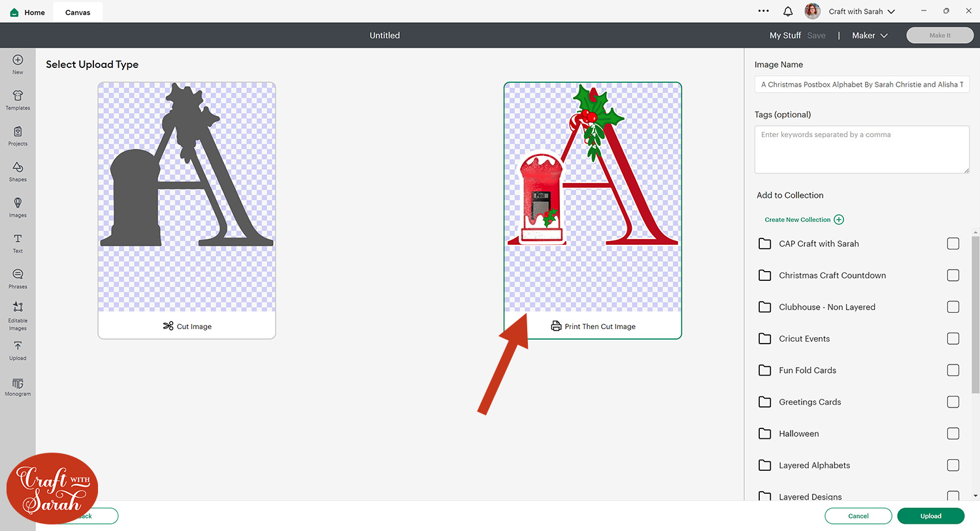Click the 'Christmas Craft Countdown' collection name

(832, 275)
